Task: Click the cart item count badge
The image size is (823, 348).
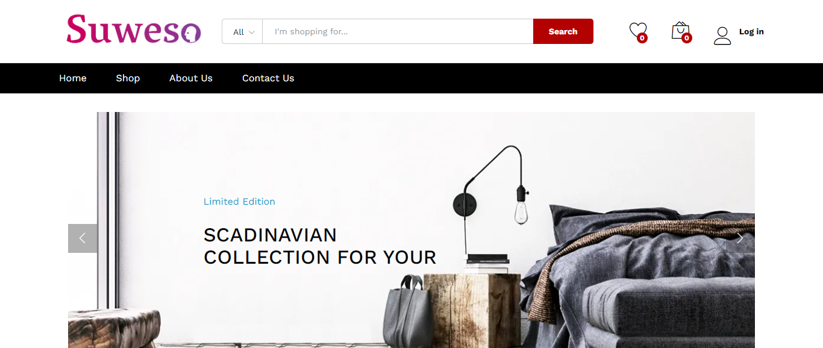Action: 686,38
